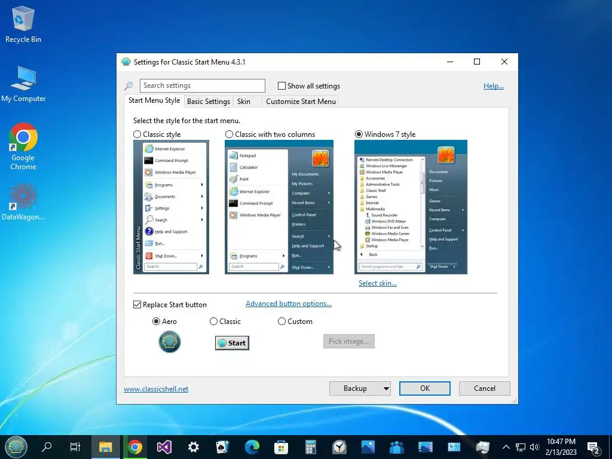
Task: Open the Recycle Bin desktop icon
Action: click(23, 24)
